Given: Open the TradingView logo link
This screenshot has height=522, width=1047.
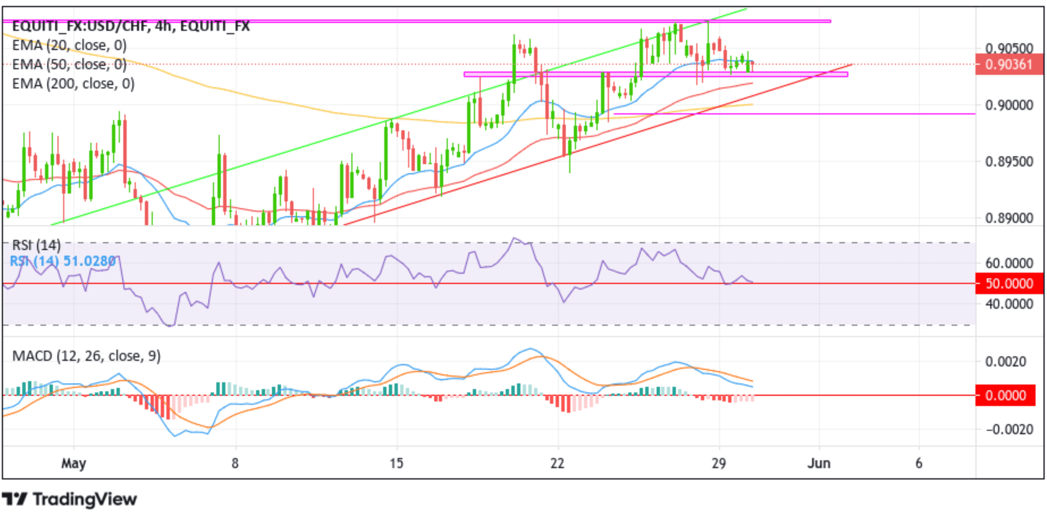Looking at the screenshot, I should click(x=70, y=499).
